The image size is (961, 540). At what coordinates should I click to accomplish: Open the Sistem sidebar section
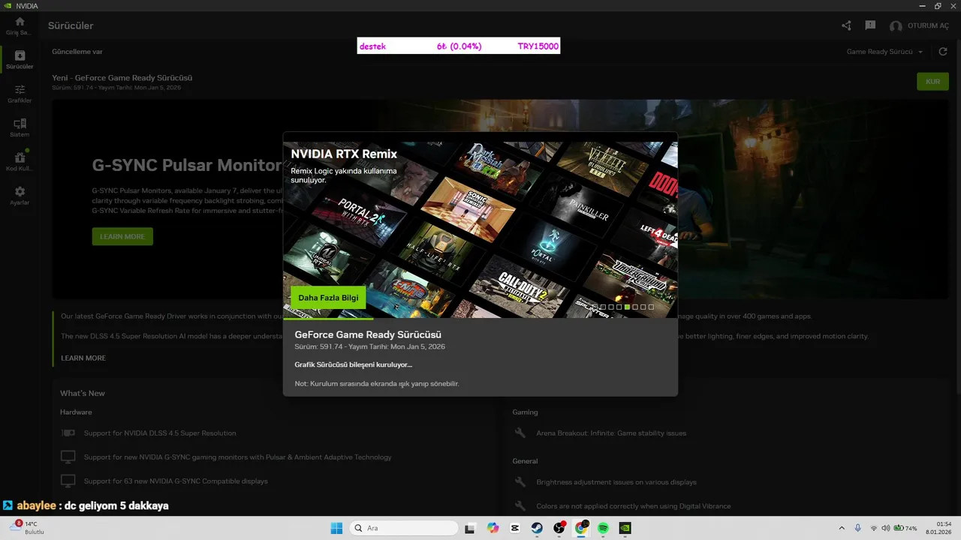coord(20,127)
